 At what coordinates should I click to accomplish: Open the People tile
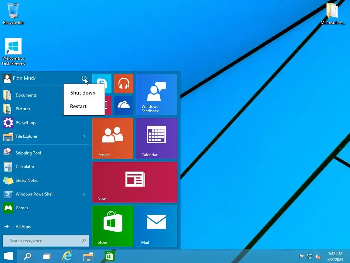click(113, 138)
